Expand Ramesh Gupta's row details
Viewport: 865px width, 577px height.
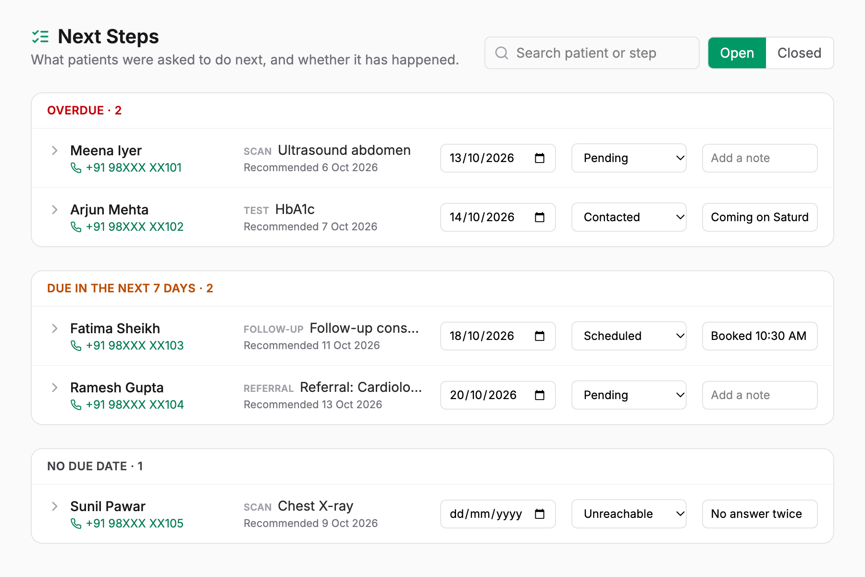point(55,388)
